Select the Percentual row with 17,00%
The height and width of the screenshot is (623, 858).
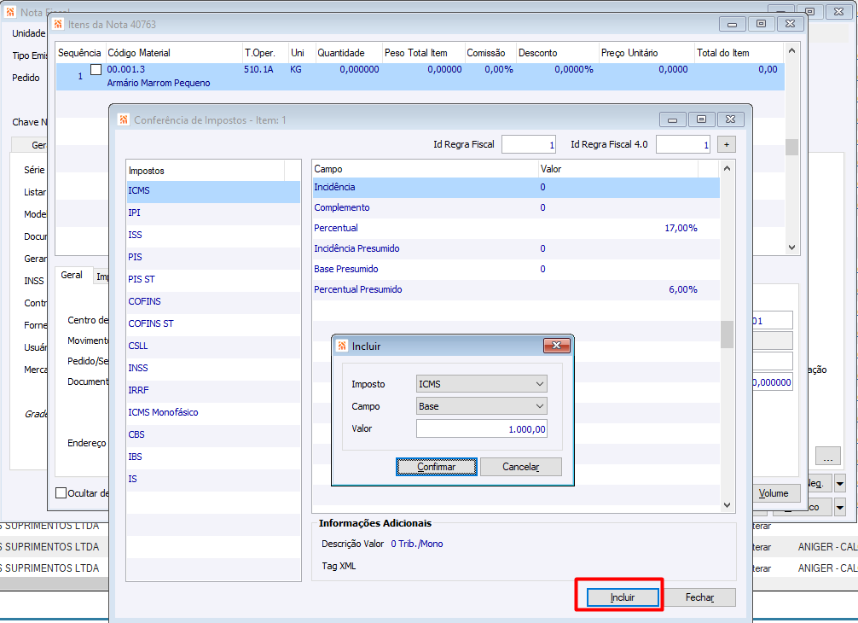[x=516, y=228]
